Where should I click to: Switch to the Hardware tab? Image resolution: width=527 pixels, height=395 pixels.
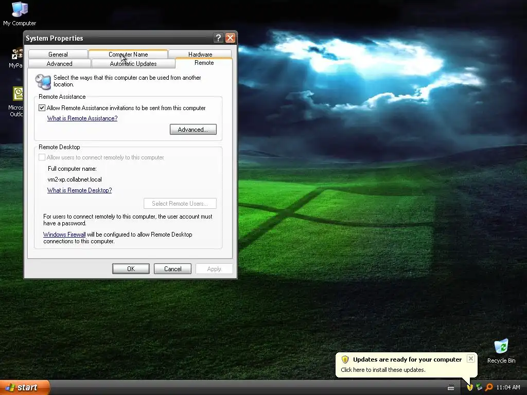(x=200, y=54)
